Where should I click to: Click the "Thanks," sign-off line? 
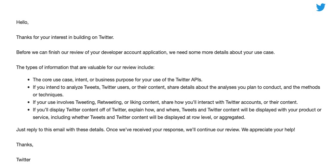[25, 145]
